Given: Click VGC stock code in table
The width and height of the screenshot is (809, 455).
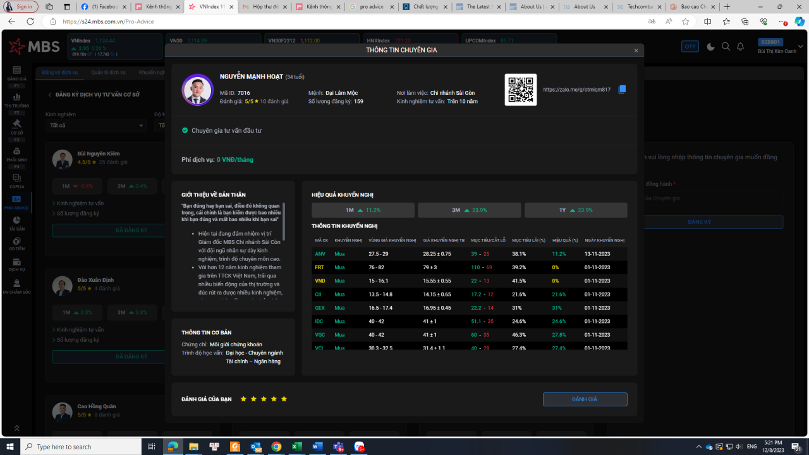Looking at the screenshot, I should (x=320, y=335).
